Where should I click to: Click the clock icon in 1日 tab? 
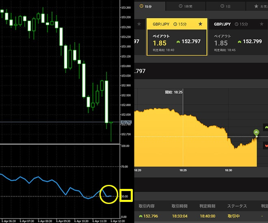[222, 6]
